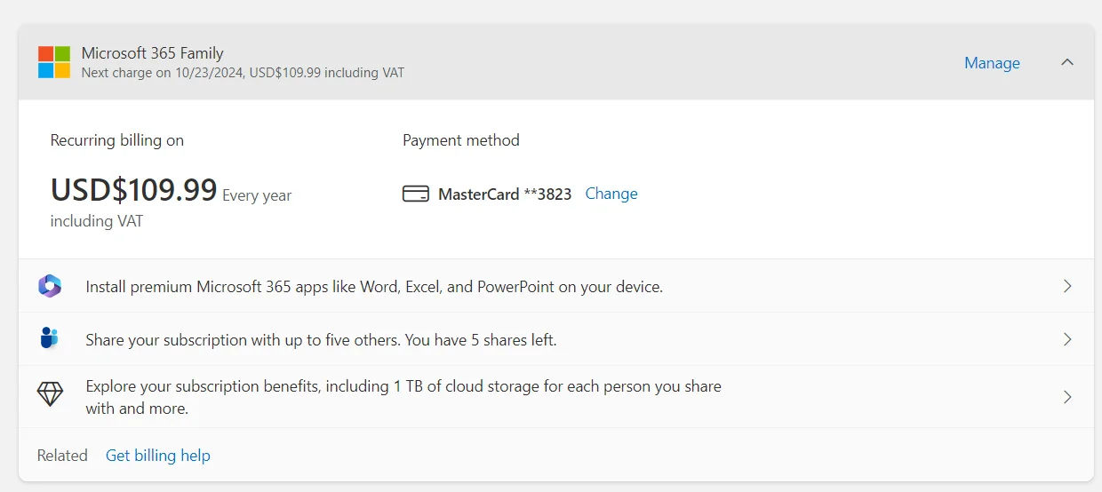Screen dimensions: 1102x492
Task: Collapse the Microsoft 365 Family panel
Action: click(1067, 62)
